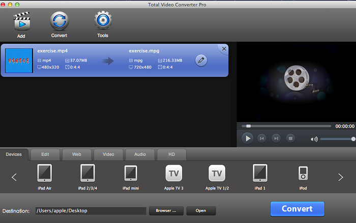Edit output settings with pencil icon

tap(201, 61)
